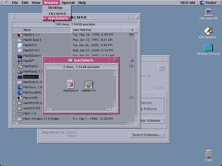Click the 745 items status text
The height and width of the screenshot is (166, 222).
click(75, 24)
